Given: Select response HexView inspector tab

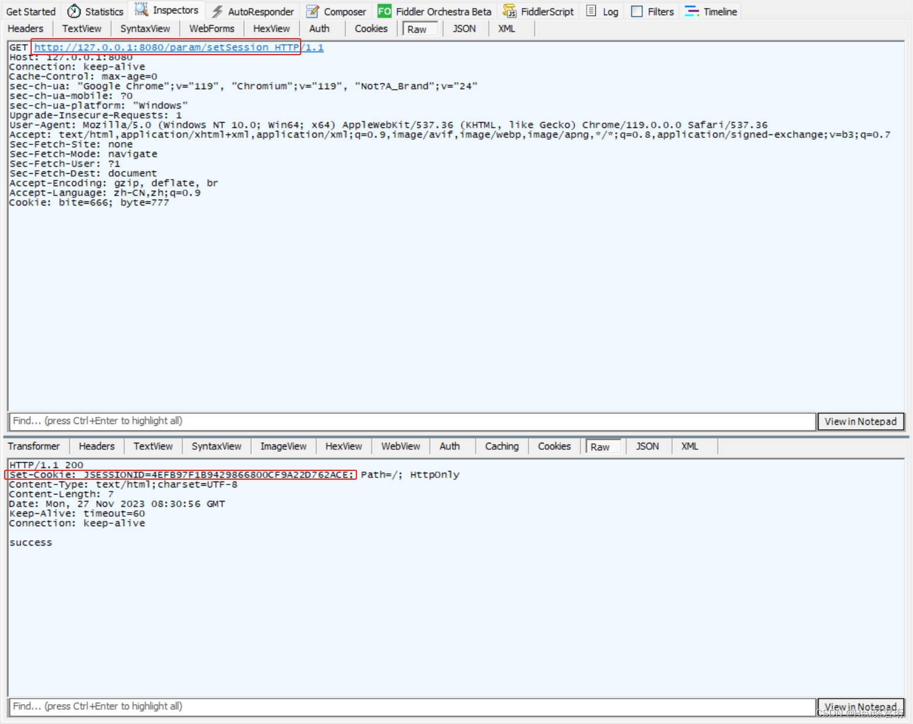Looking at the screenshot, I should tap(344, 446).
